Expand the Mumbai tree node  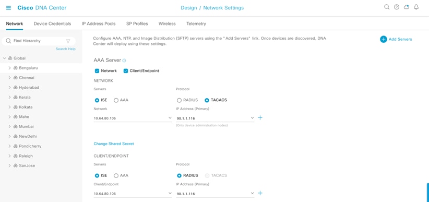9,127
